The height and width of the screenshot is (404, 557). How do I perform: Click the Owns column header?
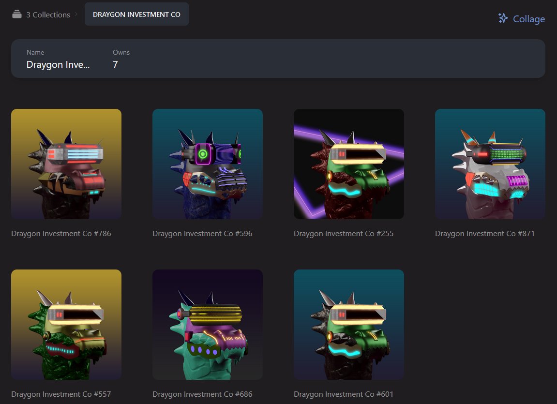tap(121, 52)
